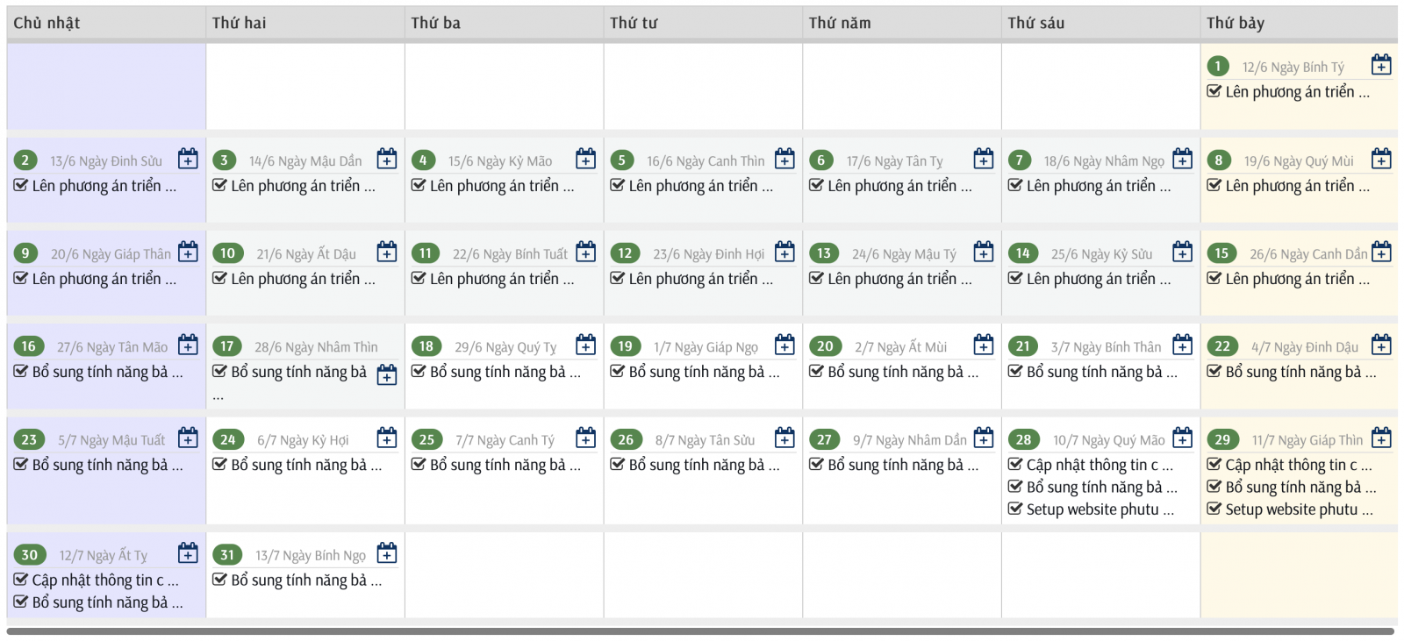Image resolution: width=1404 pixels, height=641 pixels.
Task: Click the green day 16 number badge
Action: tap(29, 346)
